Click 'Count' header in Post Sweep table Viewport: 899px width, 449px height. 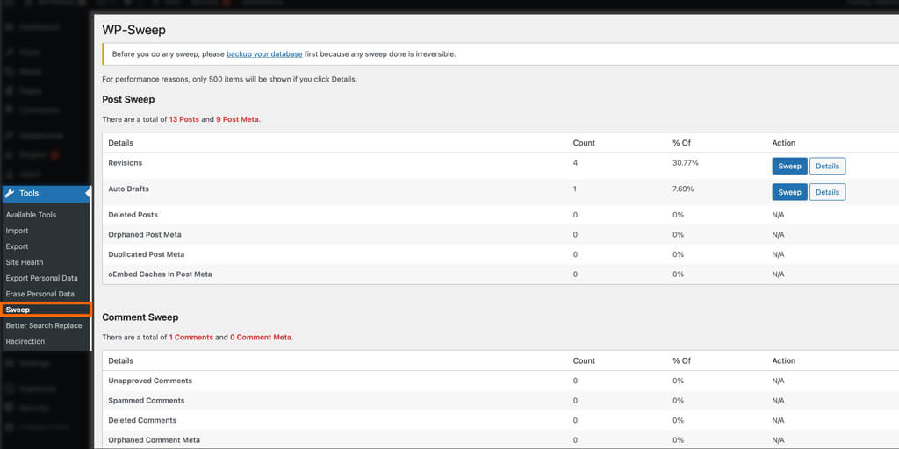584,143
